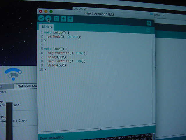Select the Blink sketch tab

tap(46, 27)
